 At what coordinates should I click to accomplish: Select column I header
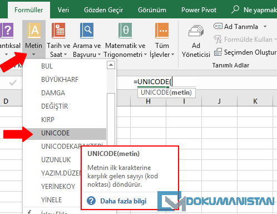184,101
